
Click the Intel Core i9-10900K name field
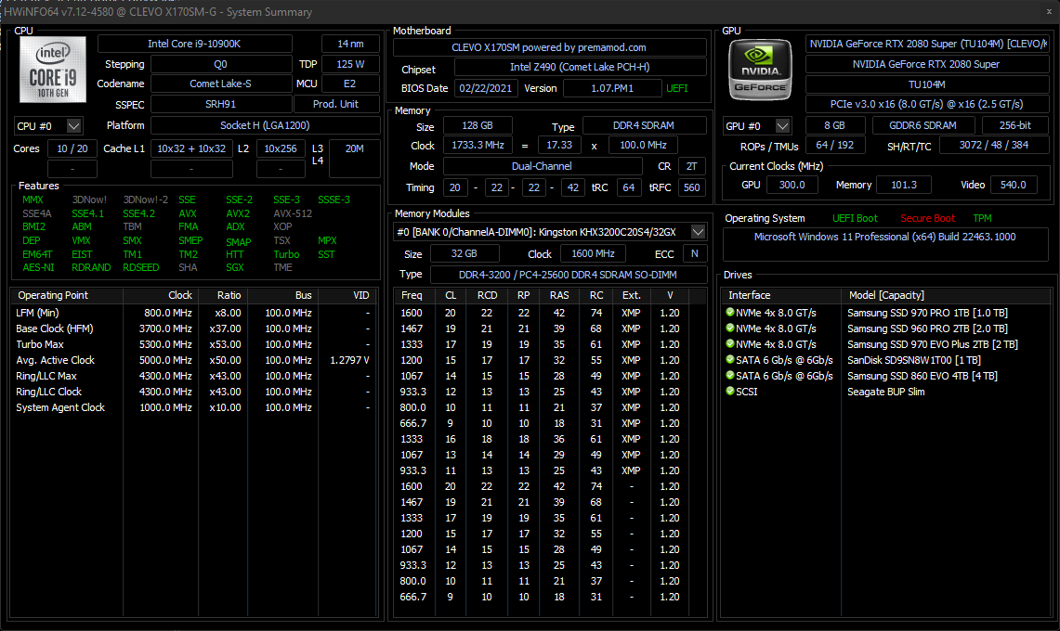coord(195,44)
